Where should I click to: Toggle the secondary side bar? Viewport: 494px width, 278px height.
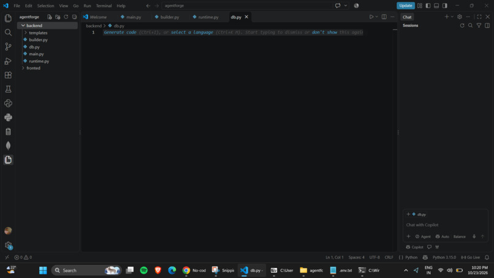tap(444, 6)
